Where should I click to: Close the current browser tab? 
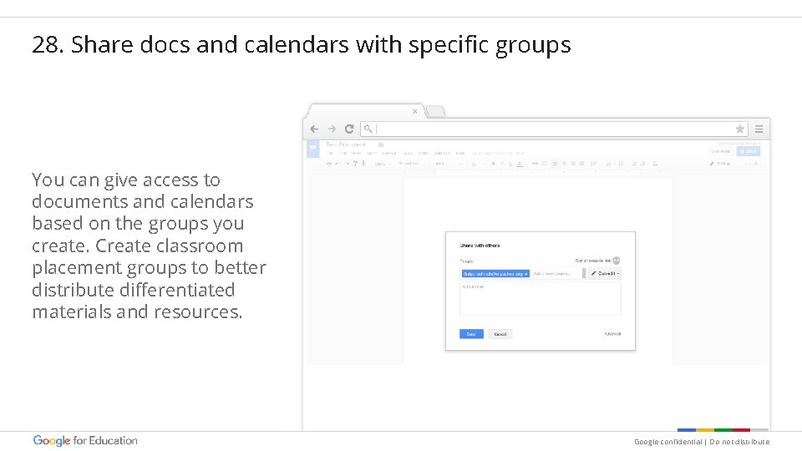pos(415,111)
